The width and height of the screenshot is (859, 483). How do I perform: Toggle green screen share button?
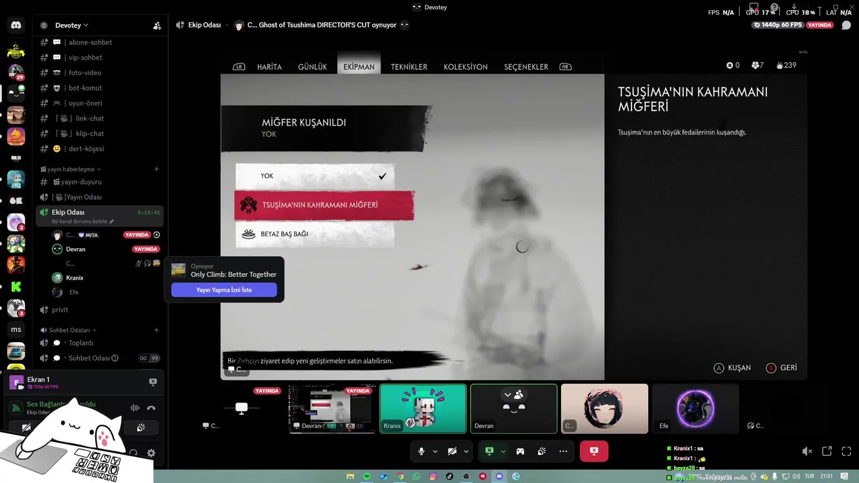[489, 451]
